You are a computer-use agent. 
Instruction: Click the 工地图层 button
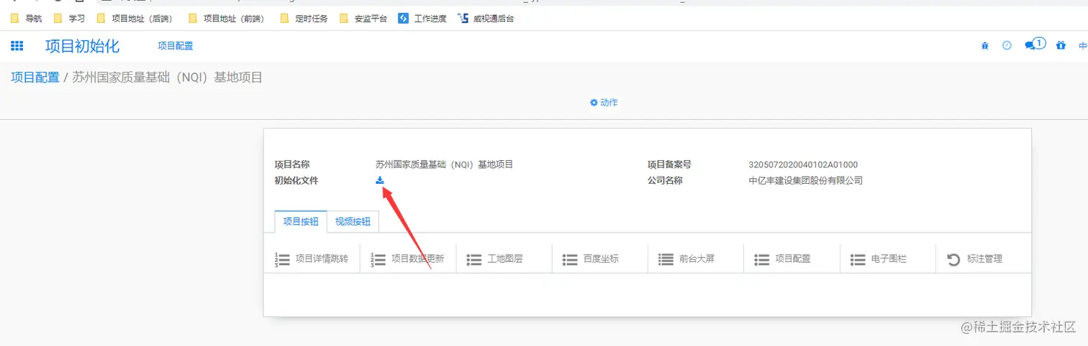coord(504,258)
